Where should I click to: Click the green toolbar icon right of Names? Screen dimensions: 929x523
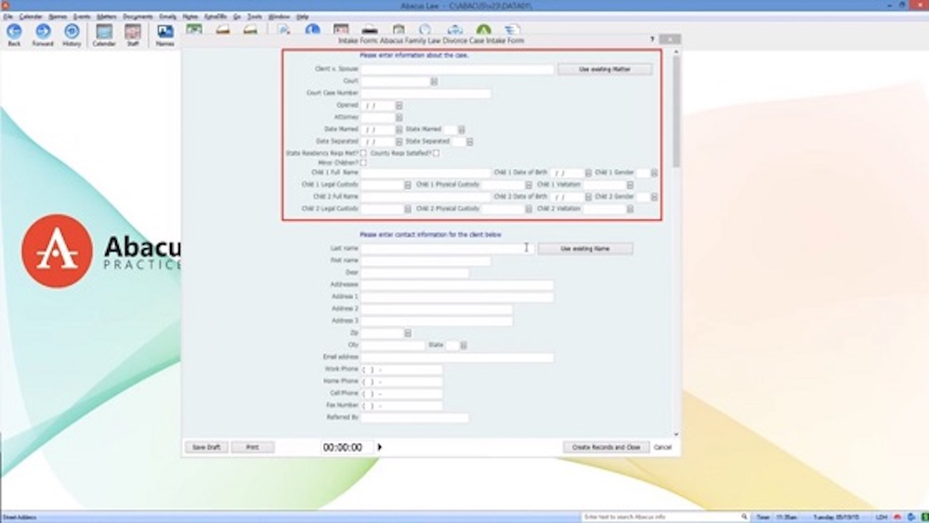pyautogui.click(x=194, y=29)
